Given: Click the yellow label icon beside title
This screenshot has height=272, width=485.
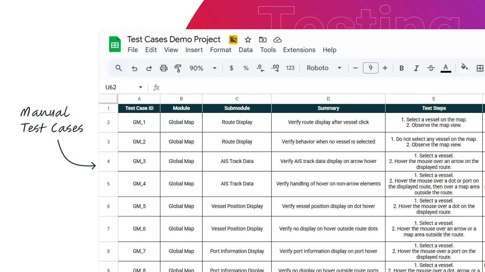Looking at the screenshot, I should (233, 40).
